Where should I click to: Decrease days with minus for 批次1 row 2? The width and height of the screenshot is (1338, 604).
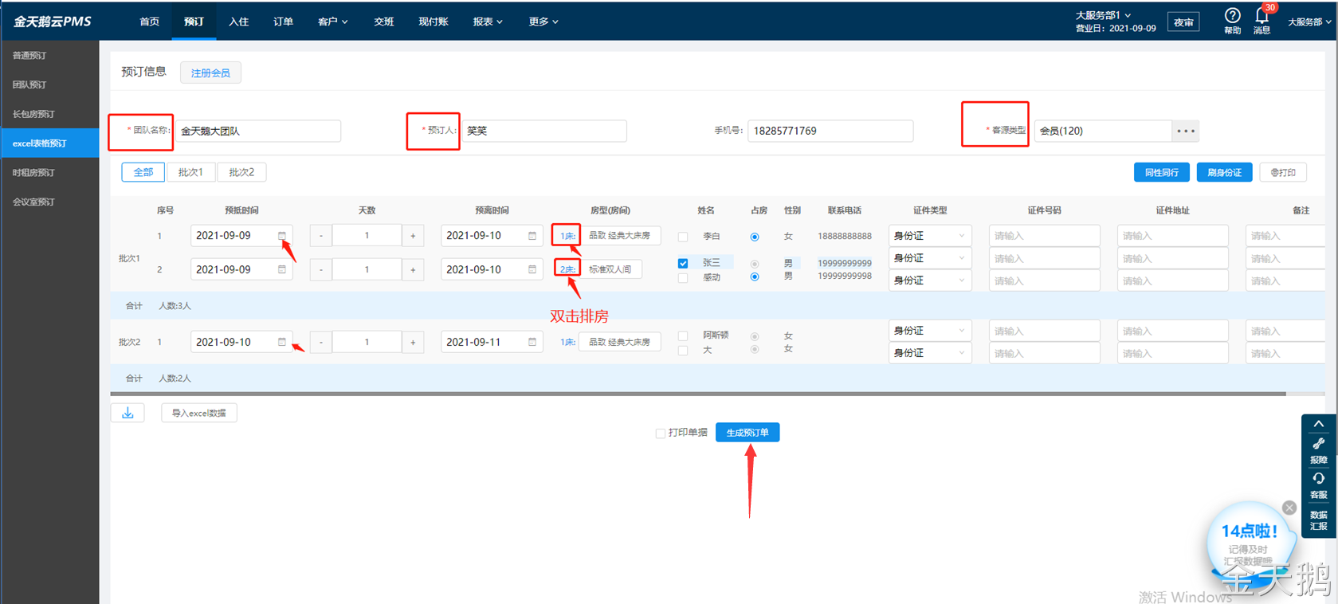[x=321, y=269]
